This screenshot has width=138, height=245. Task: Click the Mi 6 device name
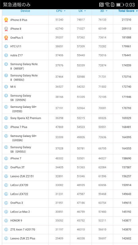(13, 87)
